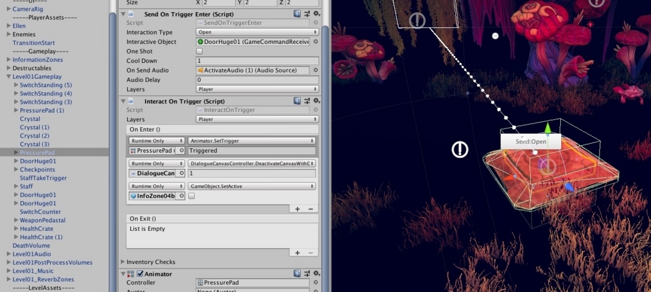Click the Triggered parameter text field
The image size is (651, 292).
coord(252,150)
